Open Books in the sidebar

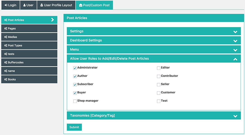[29, 79]
